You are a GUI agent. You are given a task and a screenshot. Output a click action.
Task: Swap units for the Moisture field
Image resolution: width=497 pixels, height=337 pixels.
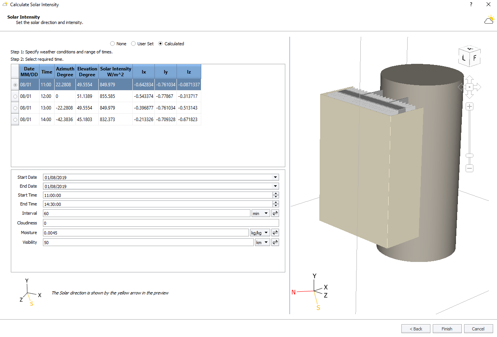(x=275, y=232)
